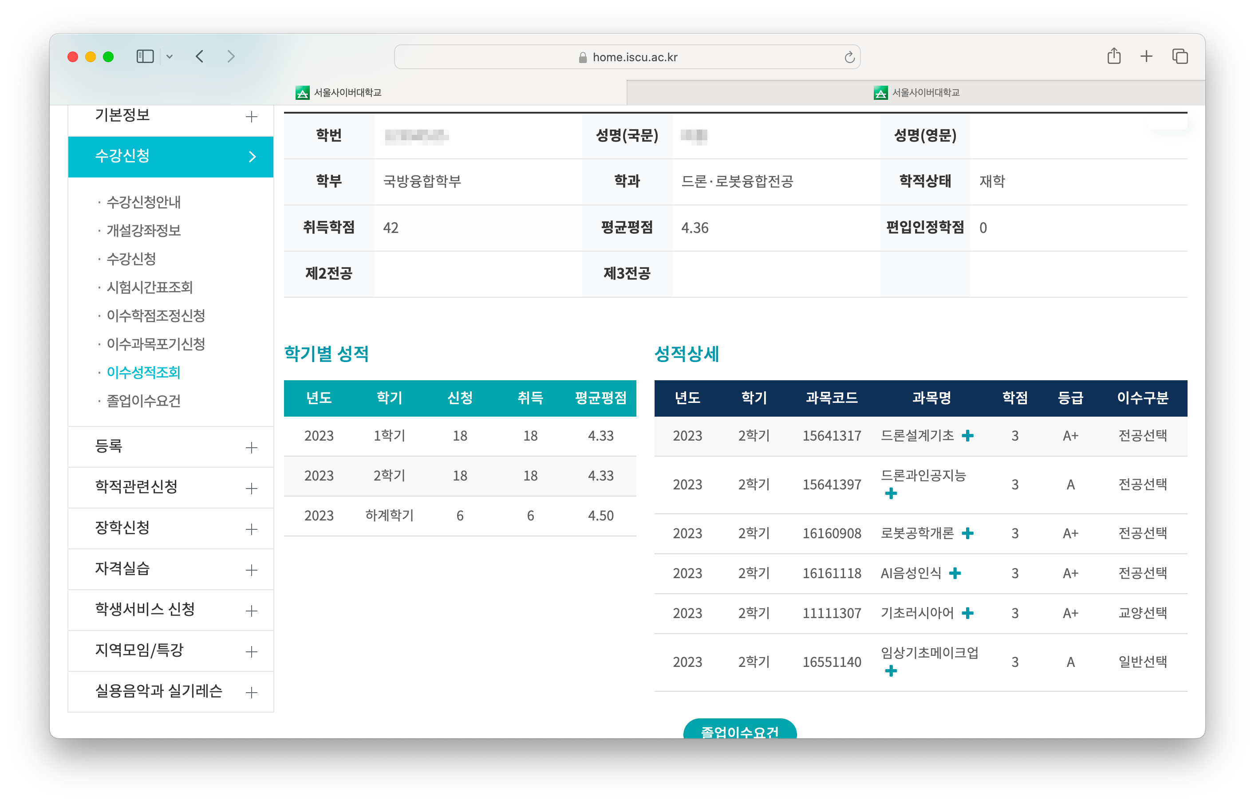Click course code 11111307
The image size is (1255, 804).
click(x=832, y=614)
